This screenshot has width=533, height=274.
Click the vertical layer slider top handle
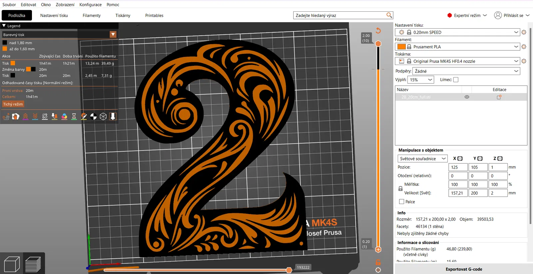(x=378, y=44)
